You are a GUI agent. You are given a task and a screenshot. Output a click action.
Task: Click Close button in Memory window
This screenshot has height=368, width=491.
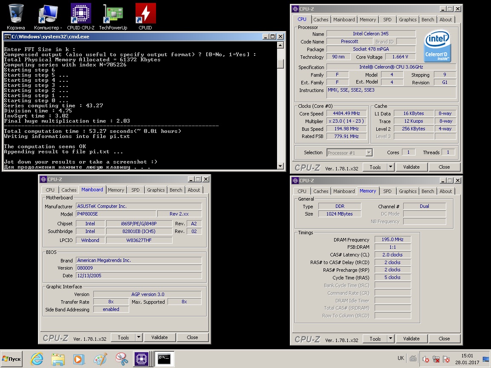(x=444, y=339)
